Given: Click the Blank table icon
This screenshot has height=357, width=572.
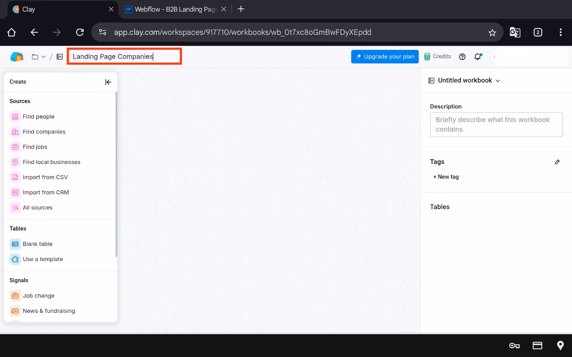Looking at the screenshot, I should [15, 244].
